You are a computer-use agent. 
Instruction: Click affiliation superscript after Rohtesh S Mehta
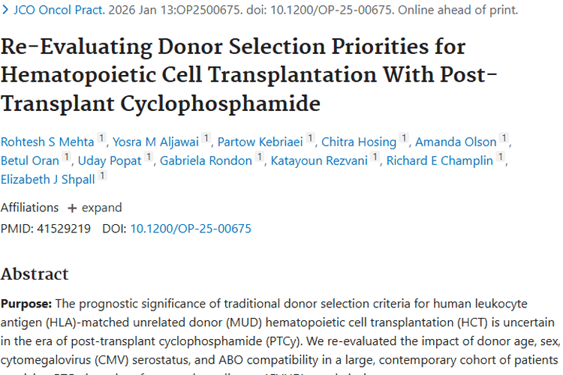pyautogui.click(x=103, y=139)
